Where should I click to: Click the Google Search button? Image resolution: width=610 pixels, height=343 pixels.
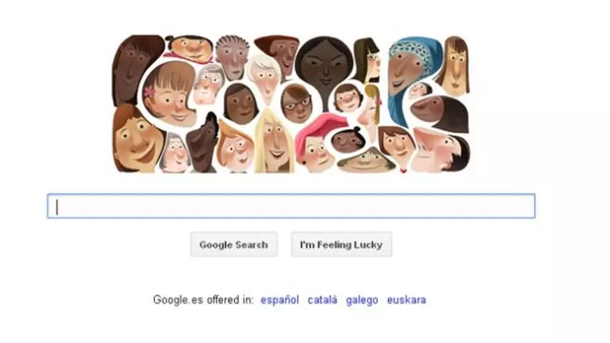pos(234,245)
